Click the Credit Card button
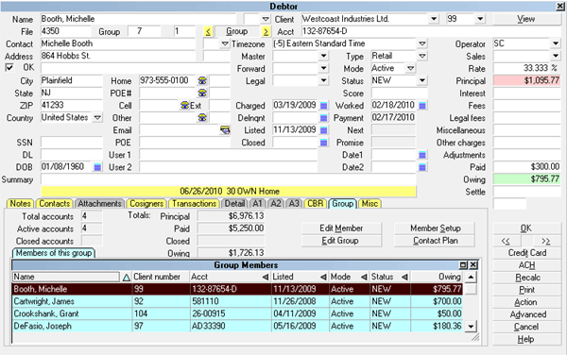 tap(527, 253)
